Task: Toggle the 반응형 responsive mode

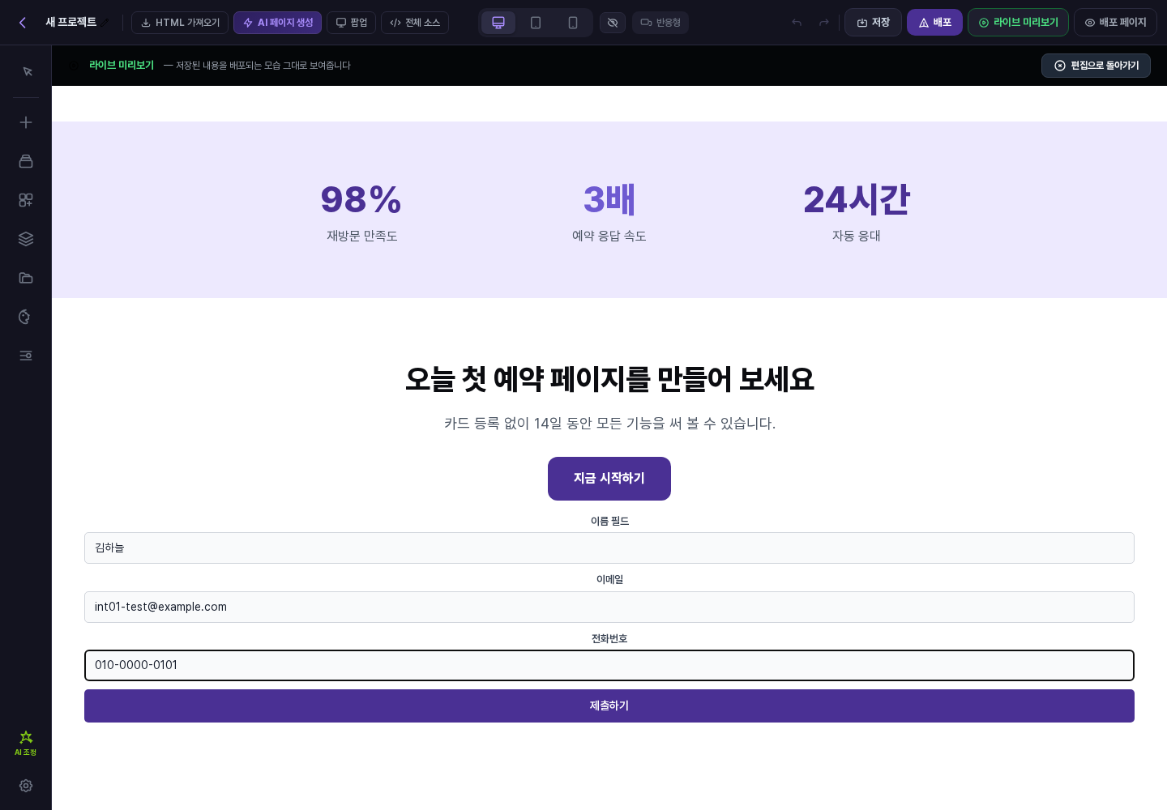Action: 660,23
